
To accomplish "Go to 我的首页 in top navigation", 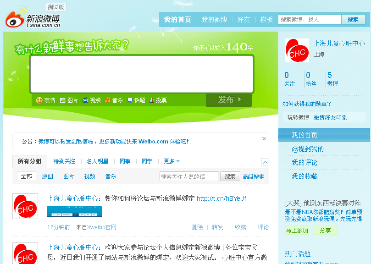I will coord(177,20).
